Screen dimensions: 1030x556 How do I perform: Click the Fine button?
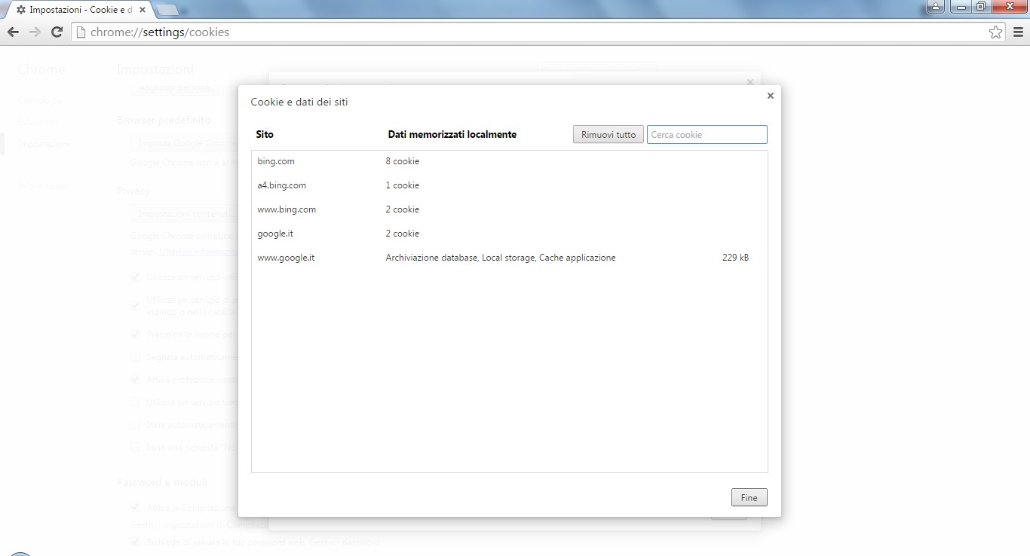[748, 497]
